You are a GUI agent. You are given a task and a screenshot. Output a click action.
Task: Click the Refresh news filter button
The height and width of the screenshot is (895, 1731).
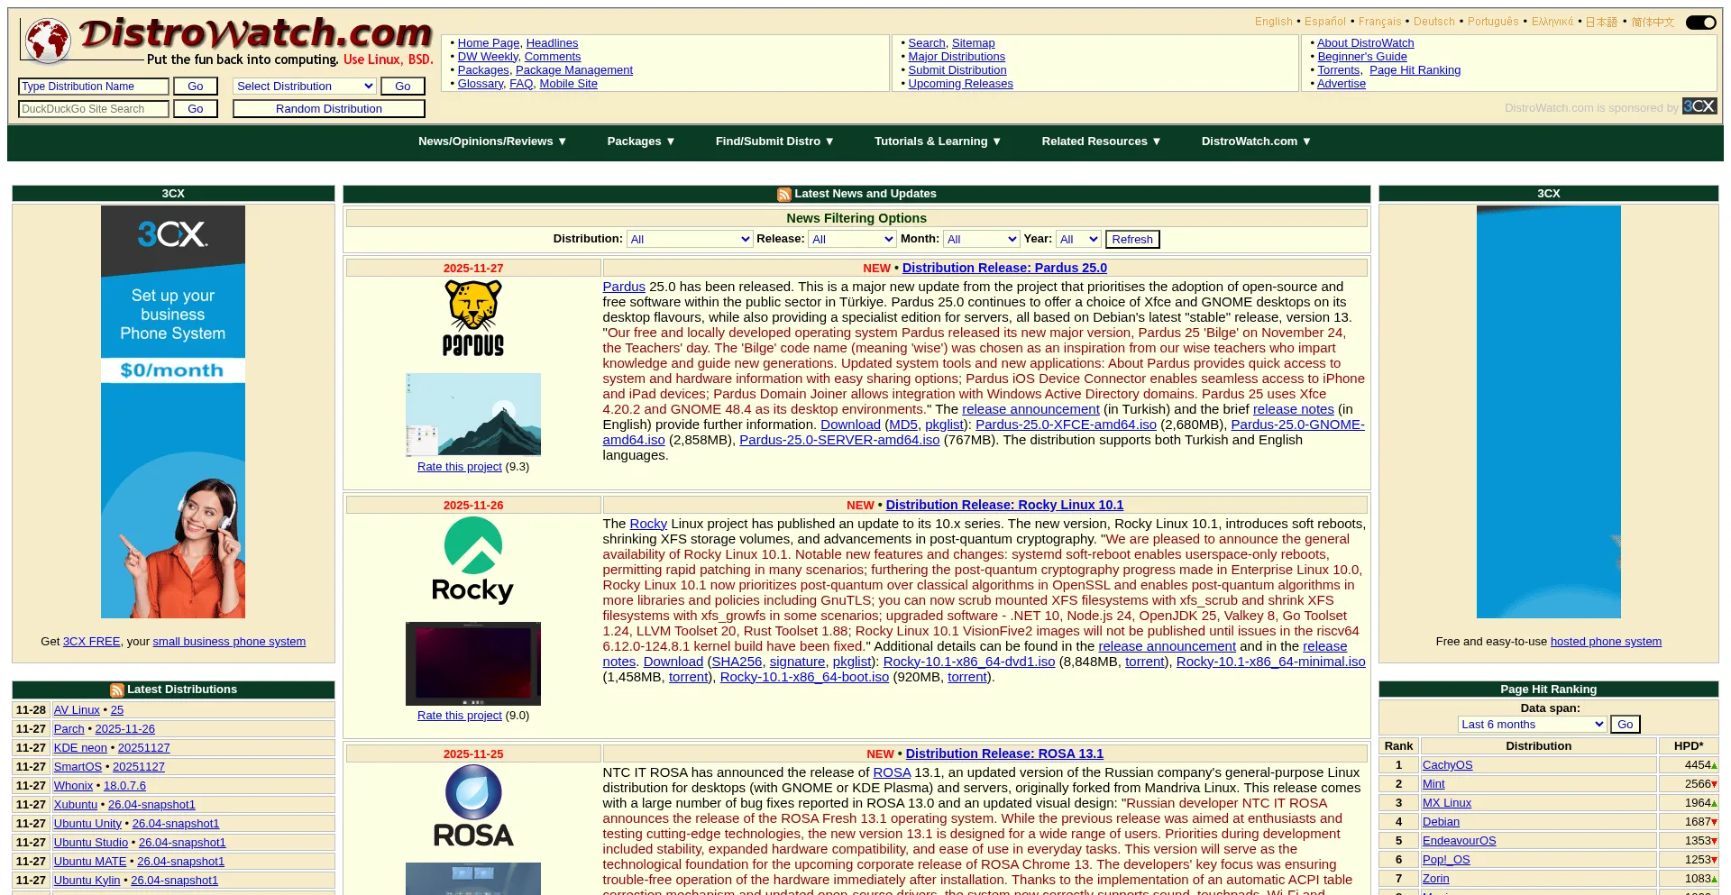coord(1131,240)
